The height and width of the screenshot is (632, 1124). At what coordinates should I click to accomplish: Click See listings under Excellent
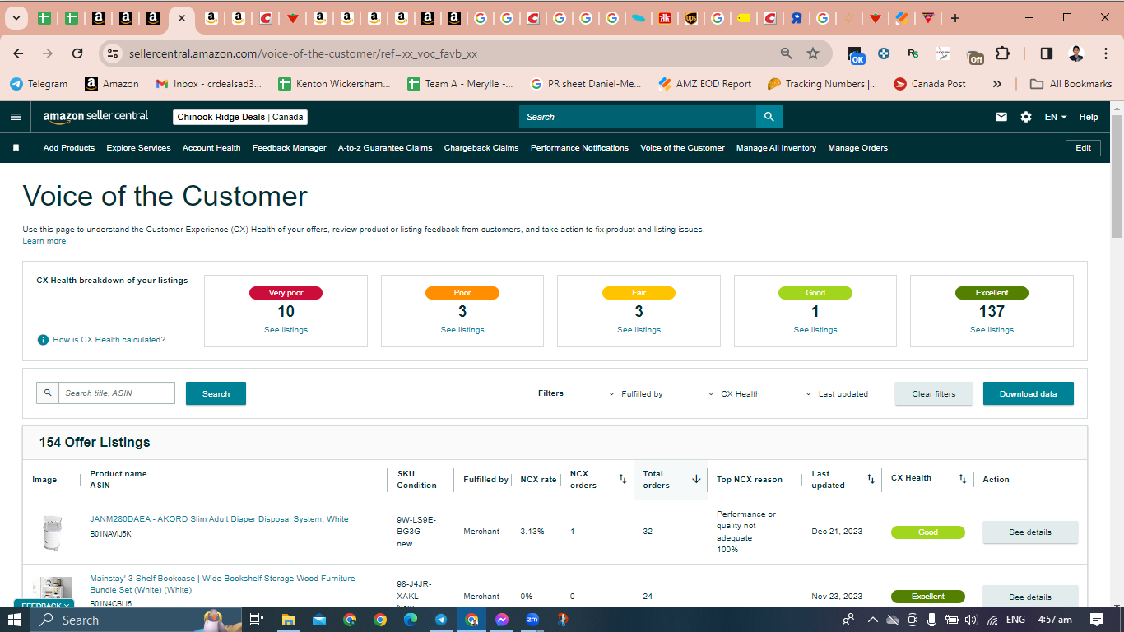pos(992,330)
